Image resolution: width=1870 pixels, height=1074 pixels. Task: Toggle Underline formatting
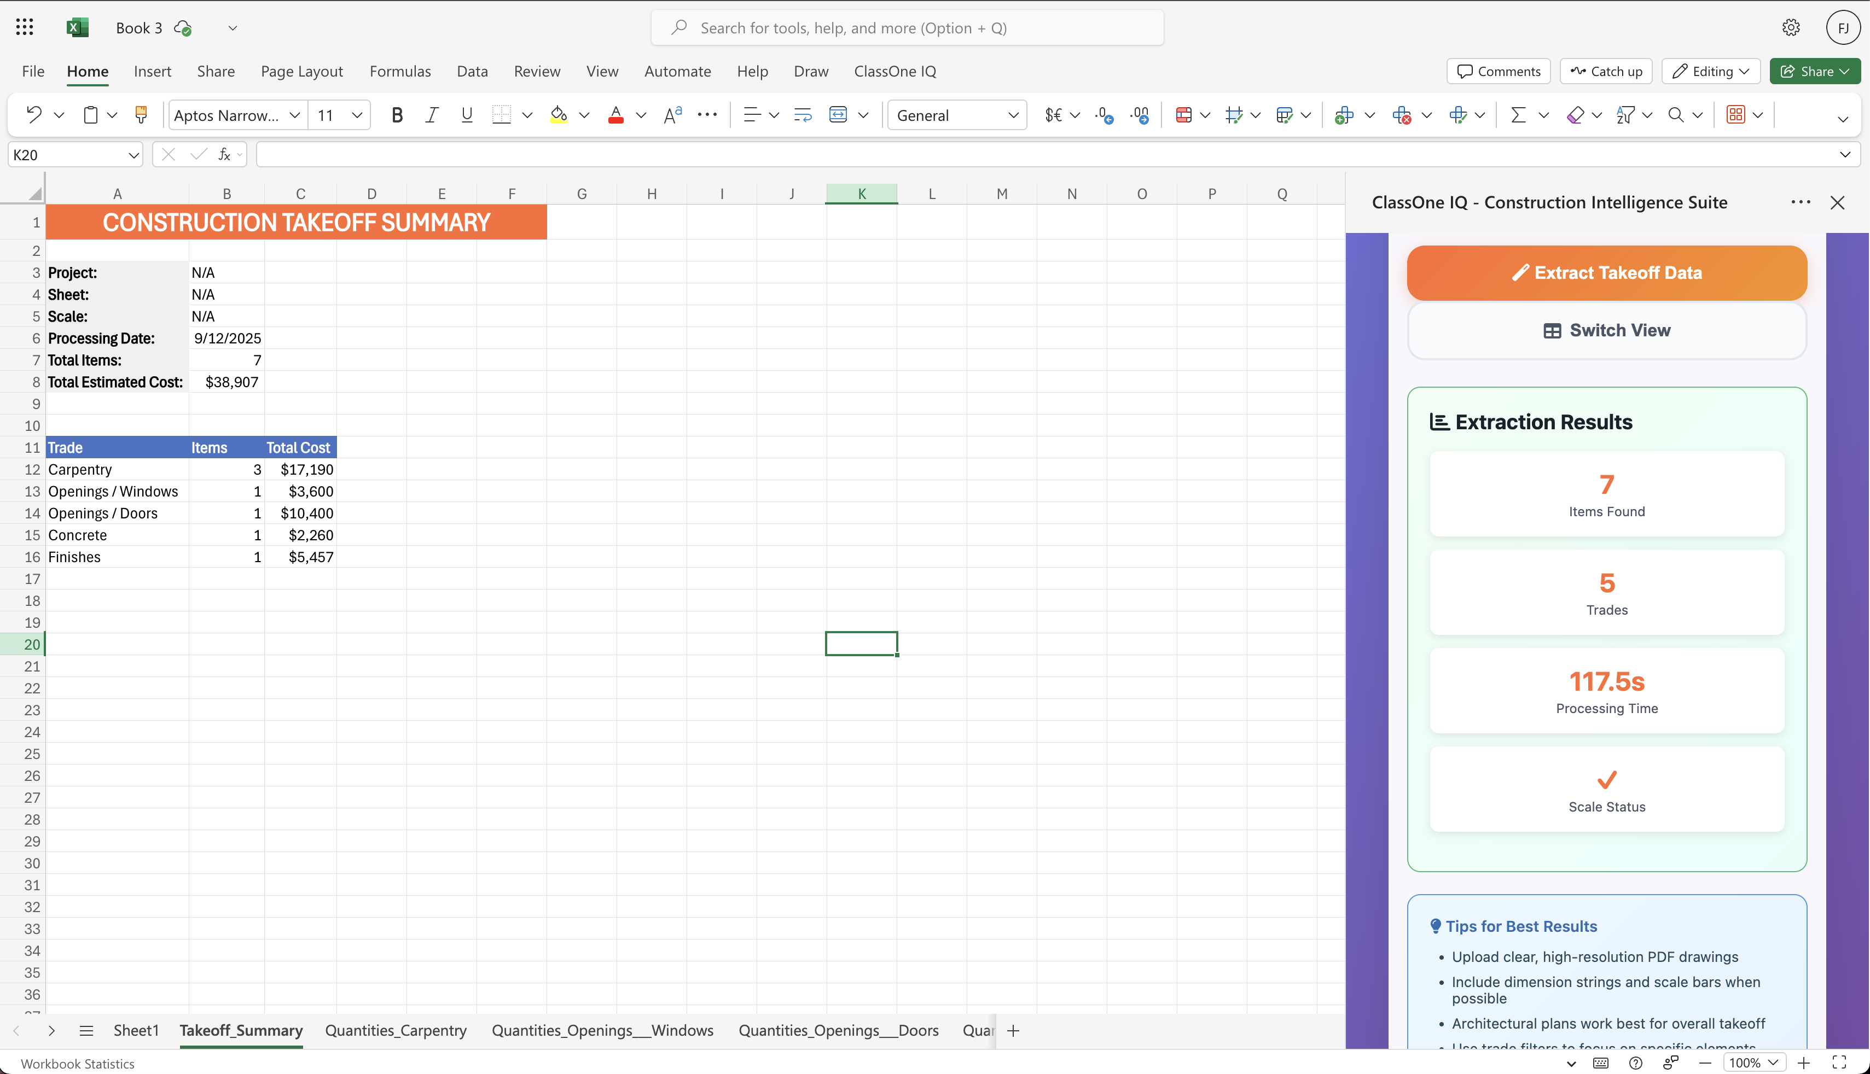tap(466, 115)
